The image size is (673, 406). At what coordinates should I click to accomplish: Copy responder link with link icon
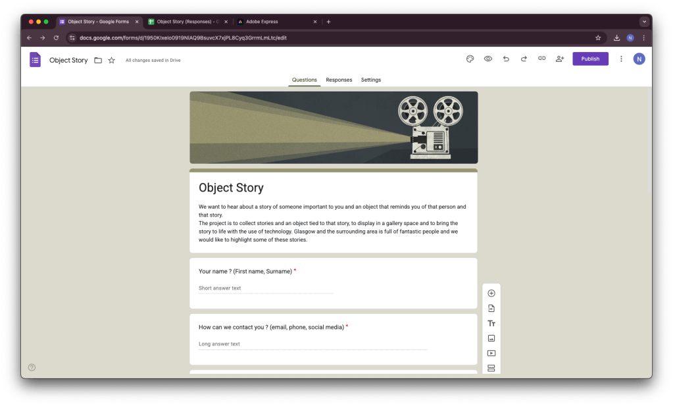542,59
